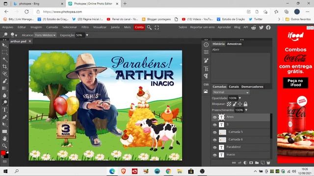314x176 pixels.
Task: Open the Aprender link
Action: [224, 27]
